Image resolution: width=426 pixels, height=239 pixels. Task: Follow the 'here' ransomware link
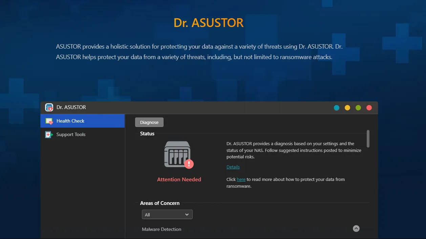pos(241,179)
